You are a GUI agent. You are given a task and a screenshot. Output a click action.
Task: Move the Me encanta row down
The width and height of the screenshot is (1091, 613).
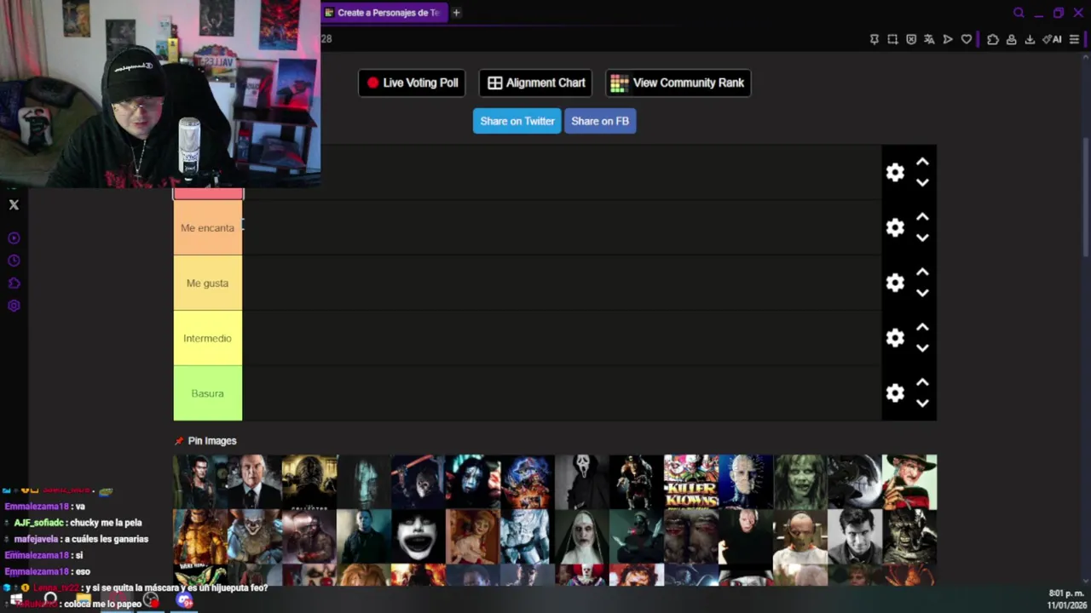tap(922, 238)
